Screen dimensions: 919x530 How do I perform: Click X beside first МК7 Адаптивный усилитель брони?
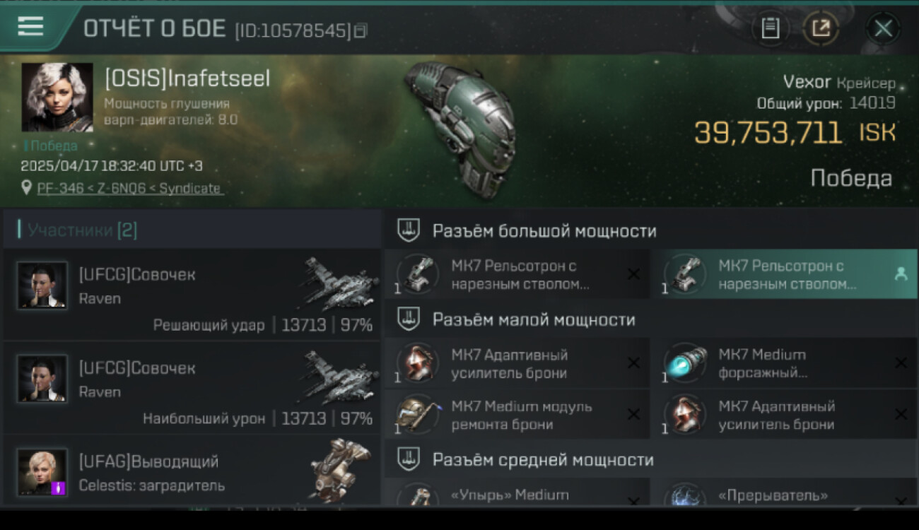633,363
